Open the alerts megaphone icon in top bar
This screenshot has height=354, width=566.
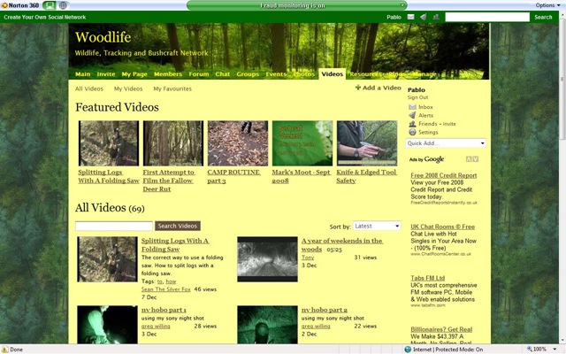point(423,17)
